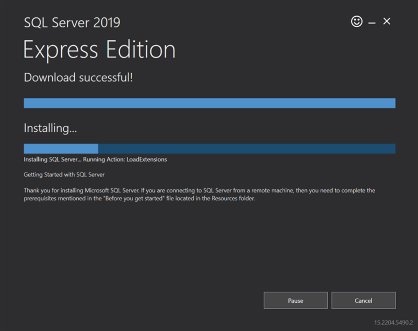
Task: Click the filled portion of the installing progress bar
Action: point(61,149)
